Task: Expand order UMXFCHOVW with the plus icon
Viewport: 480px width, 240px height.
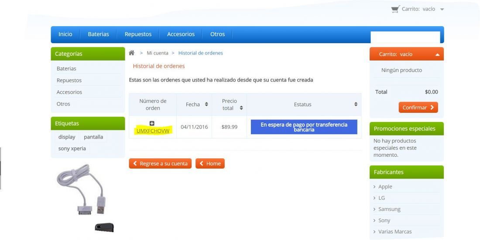Action: pyautogui.click(x=152, y=124)
